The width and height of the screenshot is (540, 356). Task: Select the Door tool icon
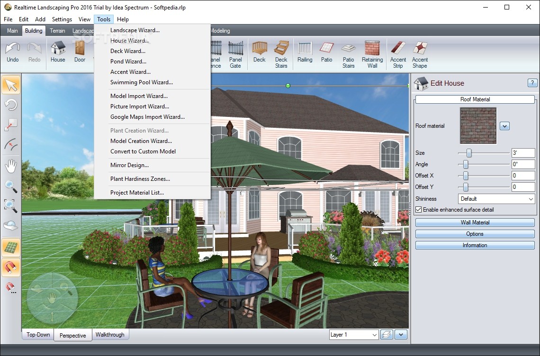coord(80,53)
